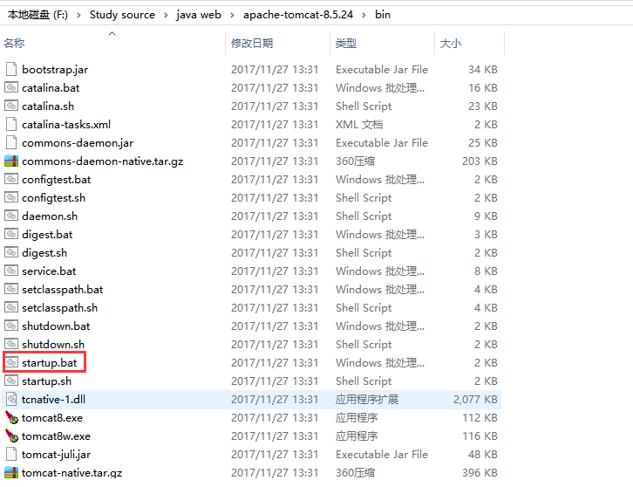Click the tcnative-1.dll file icon
This screenshot has width=633, height=487.
(11, 400)
